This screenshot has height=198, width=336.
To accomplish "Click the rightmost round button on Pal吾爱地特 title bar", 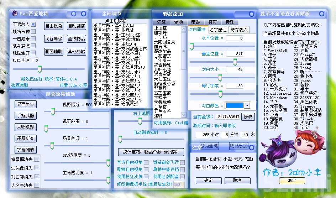I will pyautogui.click(x=84, y=14).
